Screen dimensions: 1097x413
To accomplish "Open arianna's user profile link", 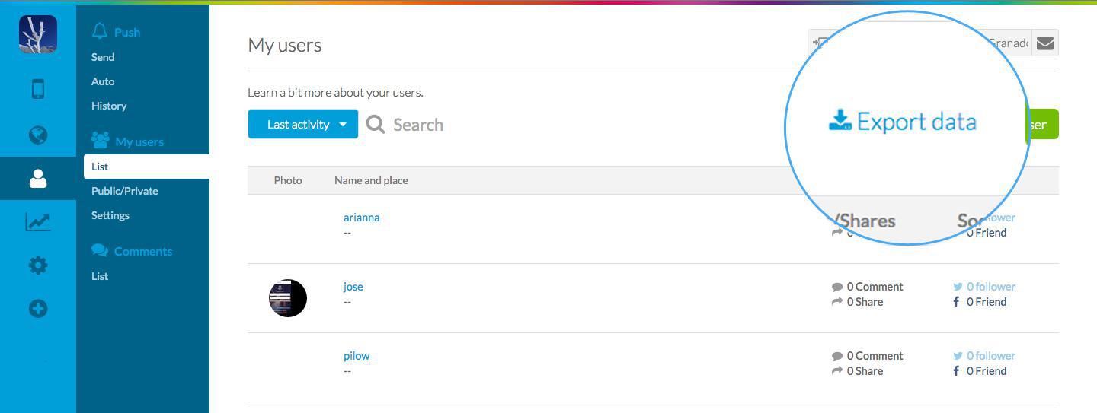I will (x=361, y=218).
